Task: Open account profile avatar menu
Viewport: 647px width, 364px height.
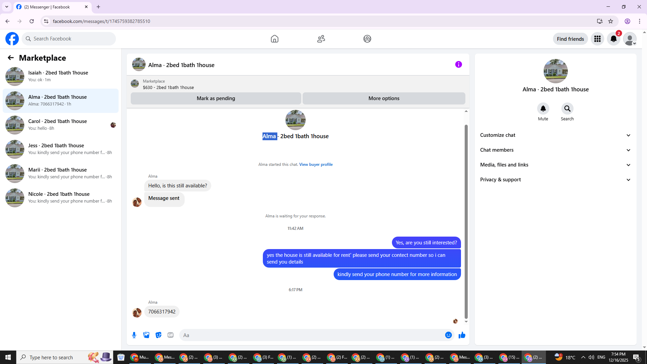Action: tap(630, 39)
